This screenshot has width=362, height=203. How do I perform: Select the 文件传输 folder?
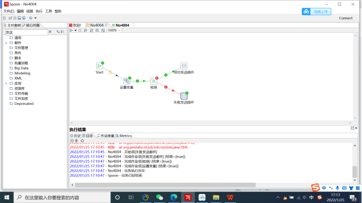tap(19, 93)
